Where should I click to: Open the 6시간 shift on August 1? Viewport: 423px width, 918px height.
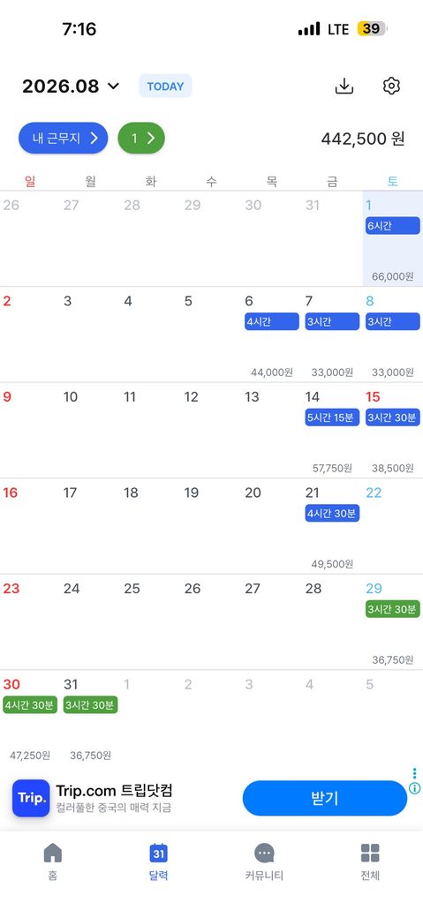pos(393,225)
